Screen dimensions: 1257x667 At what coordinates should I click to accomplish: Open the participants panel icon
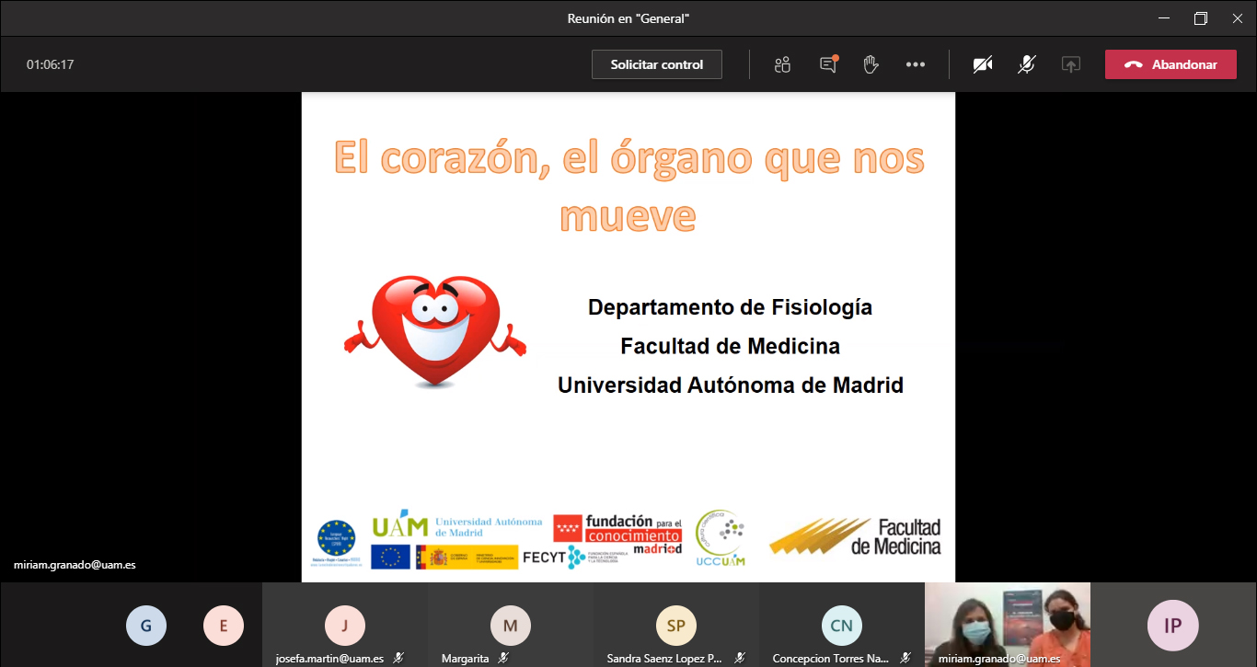[782, 64]
